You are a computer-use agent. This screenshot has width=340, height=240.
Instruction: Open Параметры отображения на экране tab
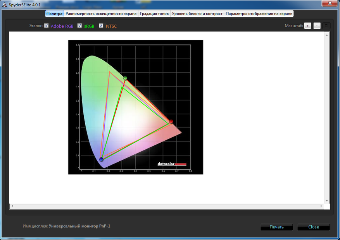pos(259,14)
